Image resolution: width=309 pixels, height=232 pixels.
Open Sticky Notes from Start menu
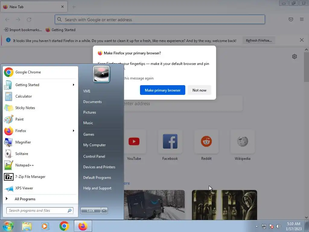[x=40, y=108]
